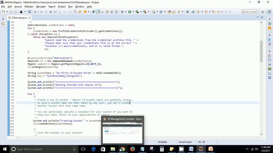Click the Debug bug toolbar icon

[122, 12]
